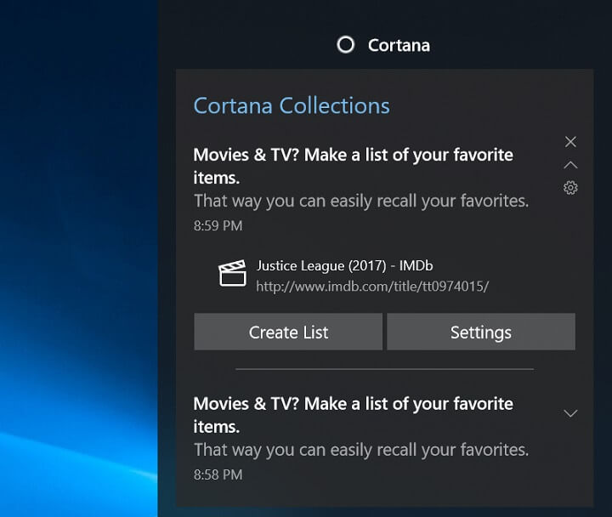612x517 pixels.
Task: Select the Cortana Collections heading
Action: 292,105
